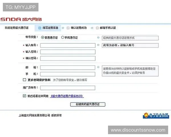This screenshot has width=171, height=137.
Task: Click the 注册后30分钟内认证 safety card hint
Action: [x=130, y=71]
